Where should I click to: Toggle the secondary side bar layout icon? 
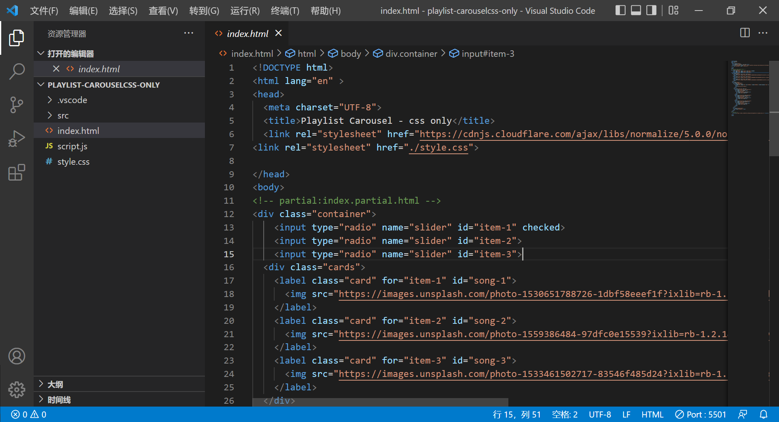(651, 11)
